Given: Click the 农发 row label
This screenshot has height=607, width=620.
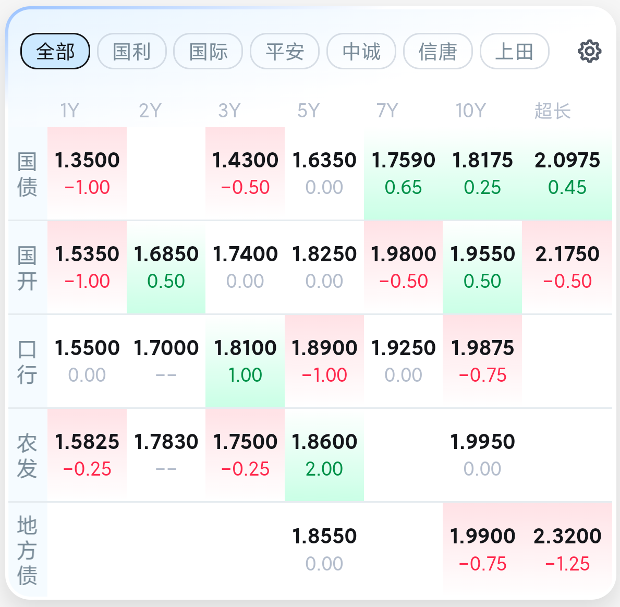Looking at the screenshot, I should pyautogui.click(x=27, y=456).
